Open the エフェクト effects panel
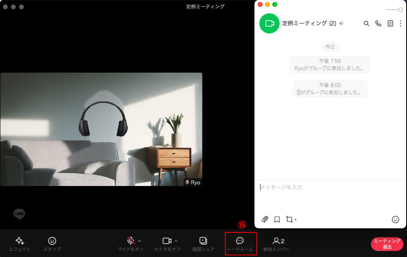The width and height of the screenshot is (407, 257). coord(20,243)
